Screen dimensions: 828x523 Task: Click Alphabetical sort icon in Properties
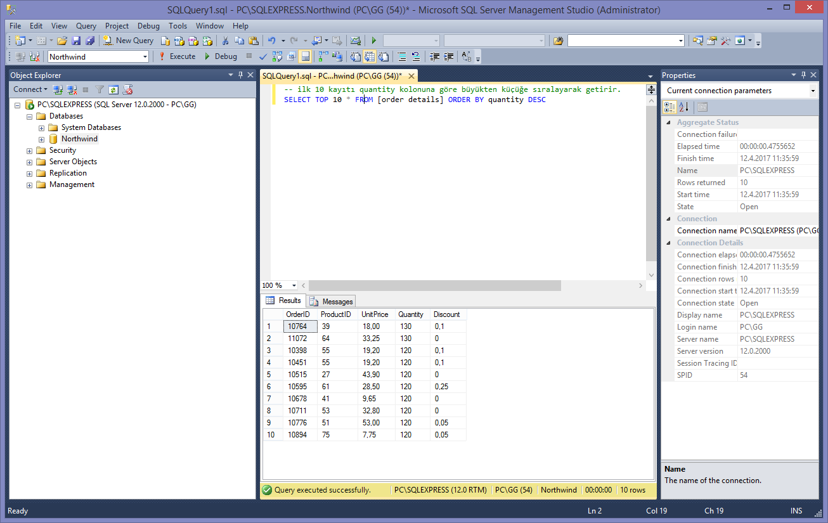[x=683, y=107]
